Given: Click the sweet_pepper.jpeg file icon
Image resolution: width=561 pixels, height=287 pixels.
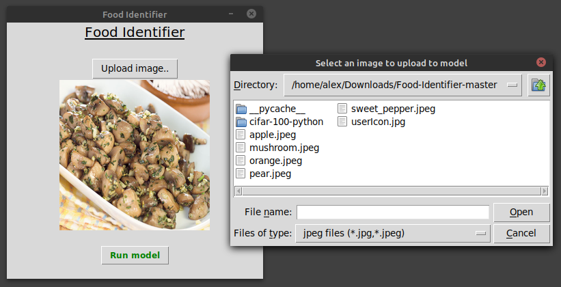Looking at the screenshot, I should [x=342, y=109].
